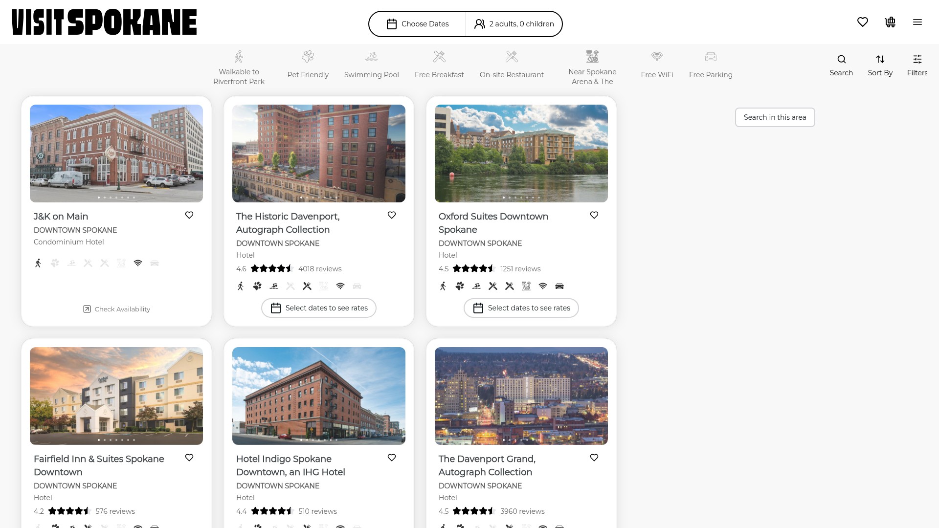Click 1251 reviews for Oxford Suites

520,269
